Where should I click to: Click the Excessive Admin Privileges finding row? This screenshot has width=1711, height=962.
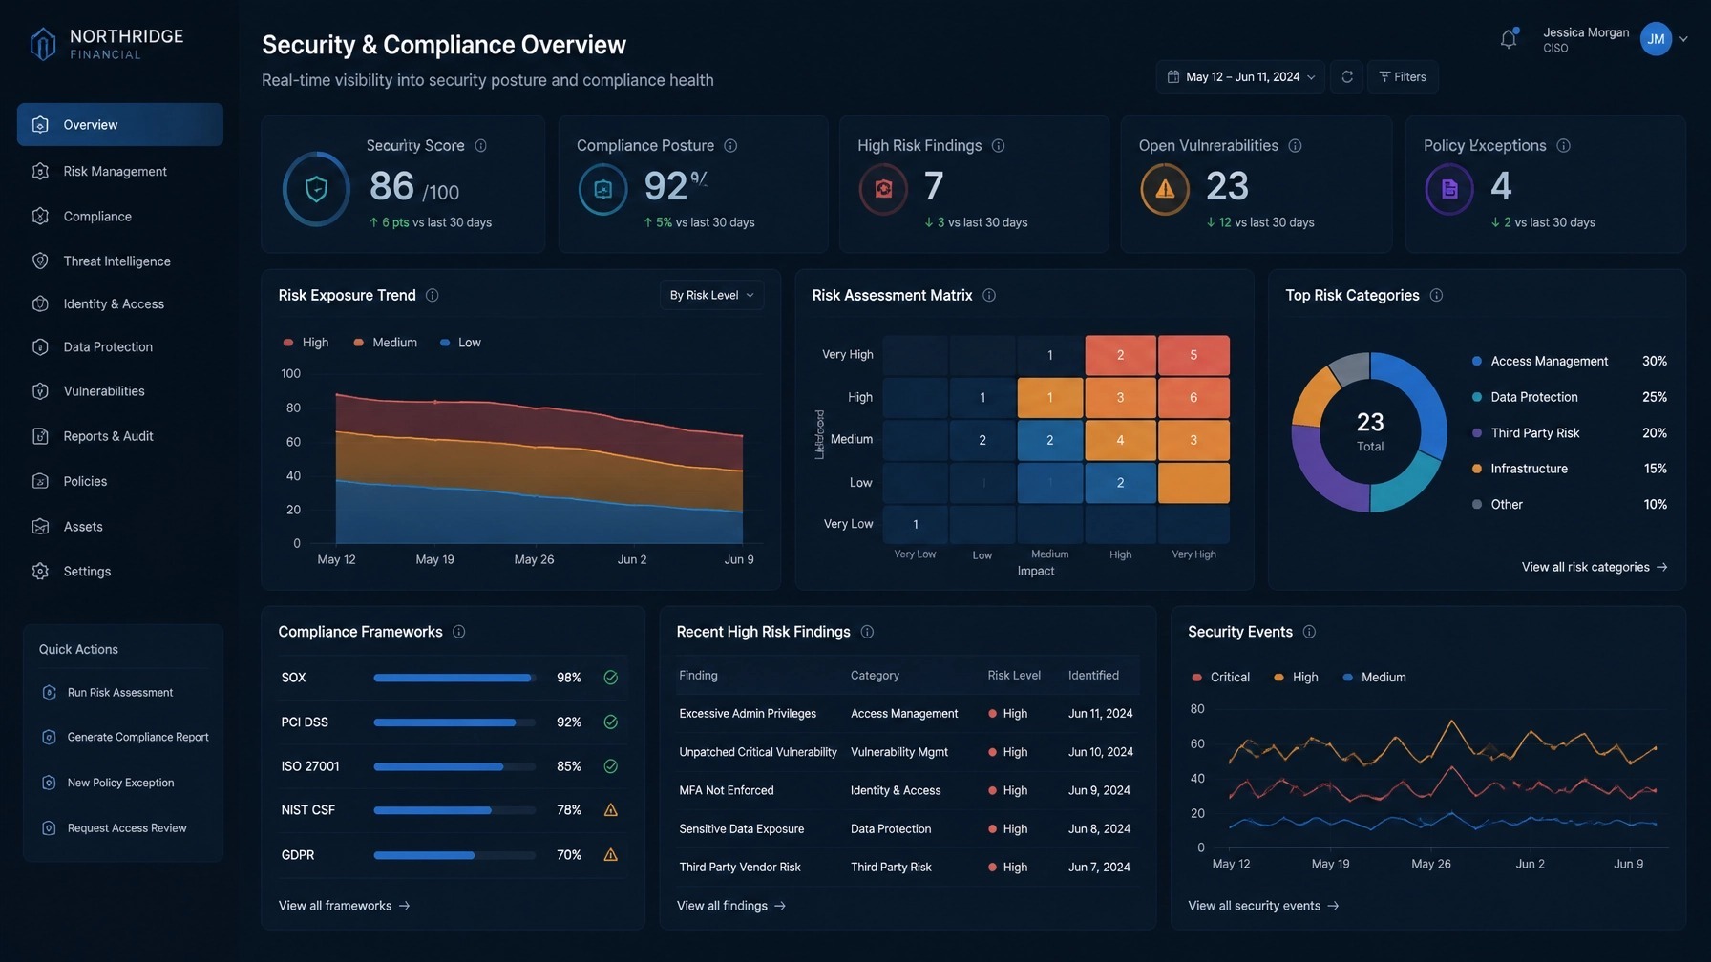908,714
